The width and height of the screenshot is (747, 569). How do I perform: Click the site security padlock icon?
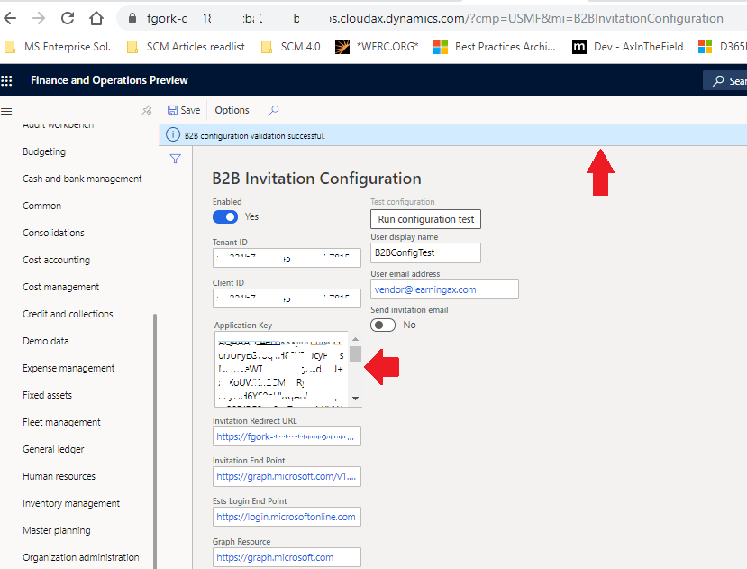(132, 17)
